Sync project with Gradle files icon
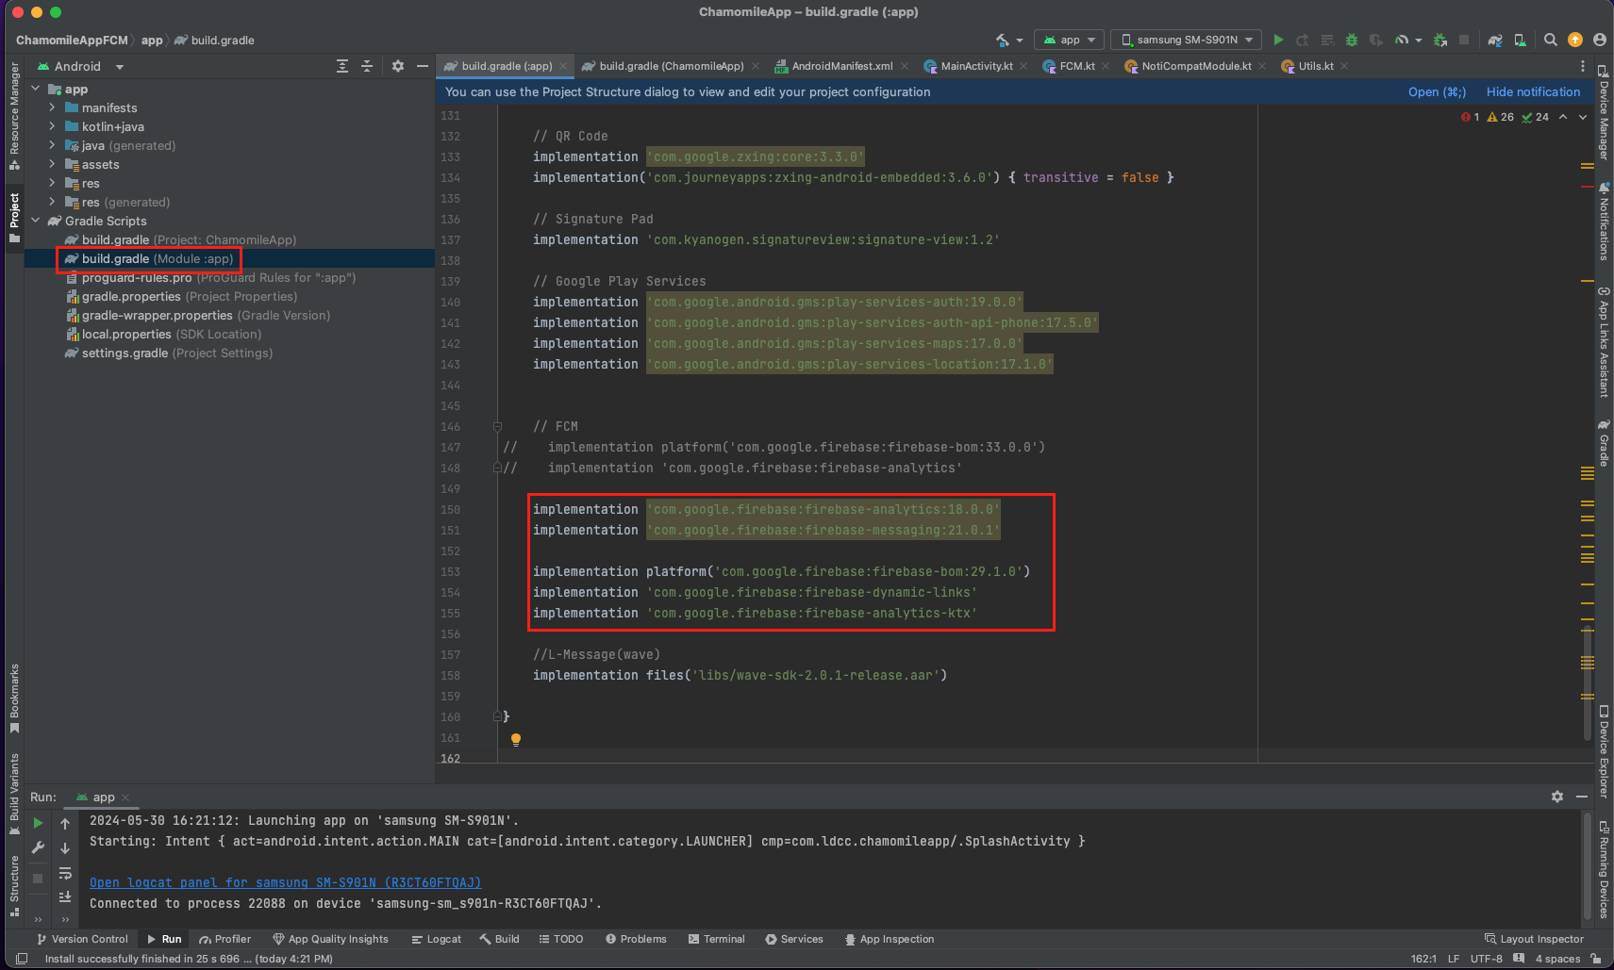Image resolution: width=1614 pixels, height=970 pixels. pos(1495,40)
